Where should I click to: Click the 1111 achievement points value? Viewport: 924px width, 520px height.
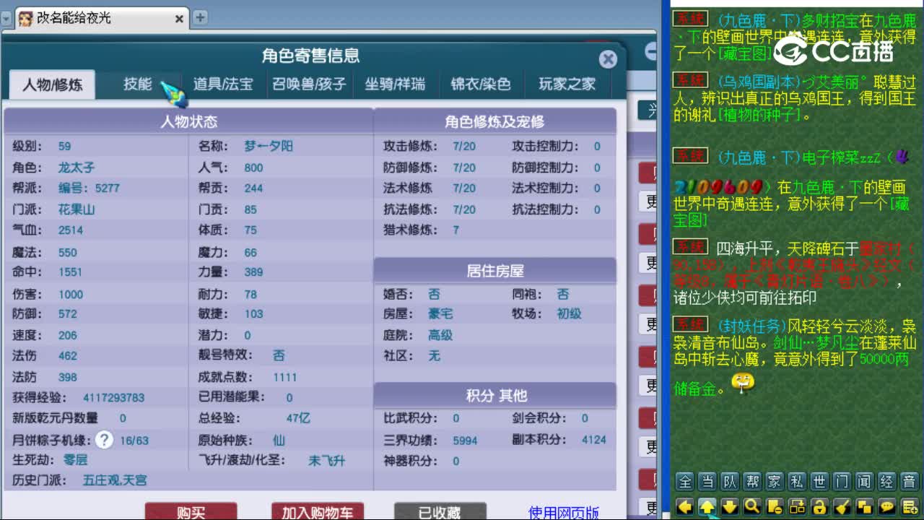click(285, 378)
